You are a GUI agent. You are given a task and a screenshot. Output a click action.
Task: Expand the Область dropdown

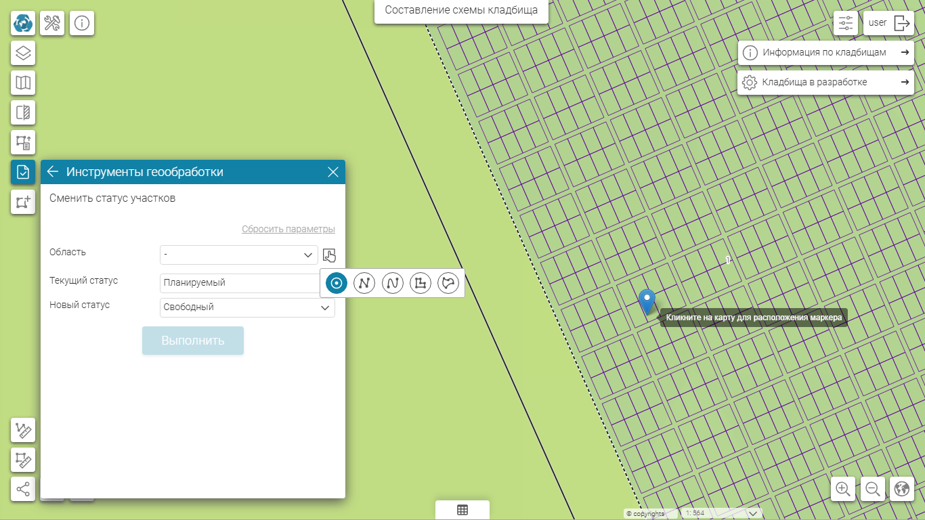(239, 255)
